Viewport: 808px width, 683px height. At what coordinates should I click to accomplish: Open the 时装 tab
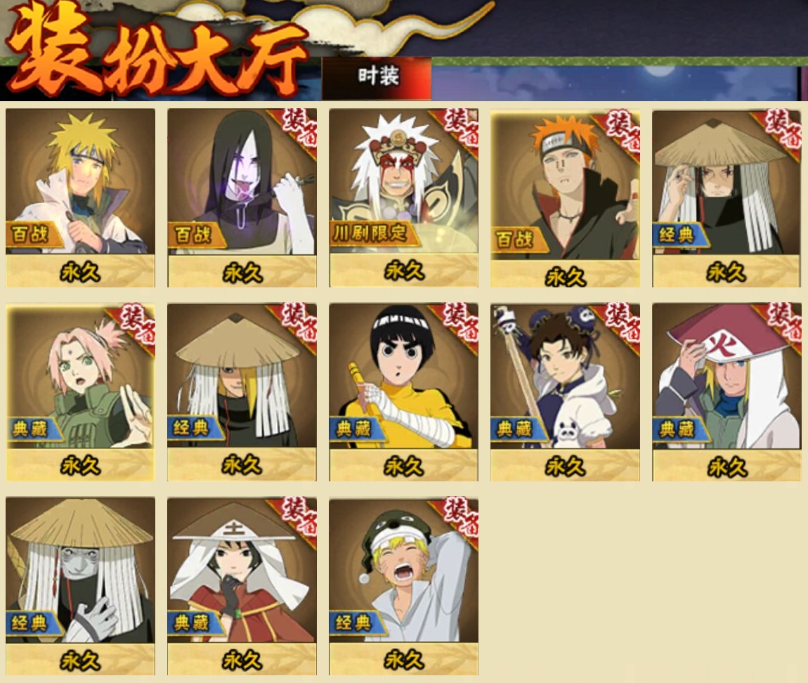click(377, 78)
